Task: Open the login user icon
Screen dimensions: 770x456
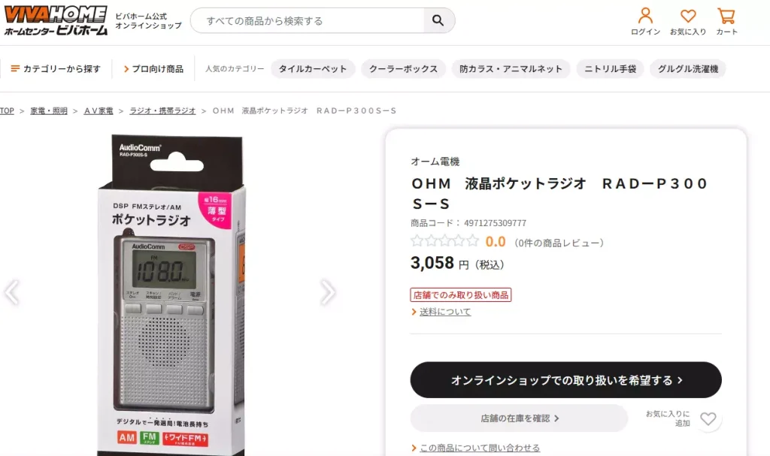Action: [x=645, y=16]
